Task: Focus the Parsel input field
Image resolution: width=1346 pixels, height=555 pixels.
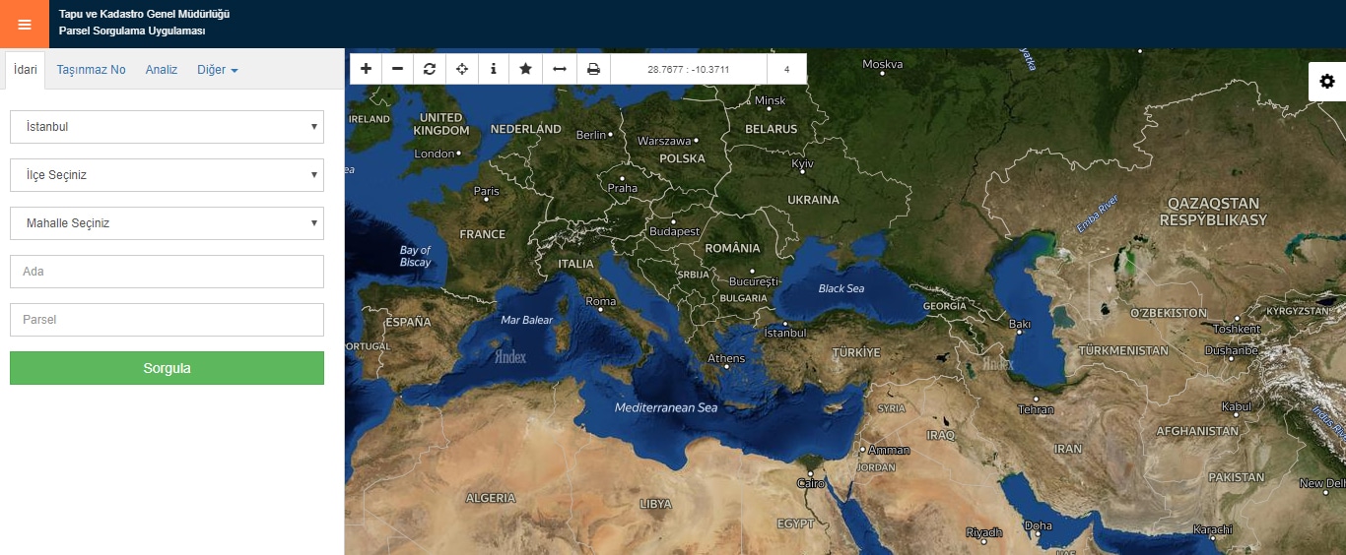Action: tap(167, 320)
